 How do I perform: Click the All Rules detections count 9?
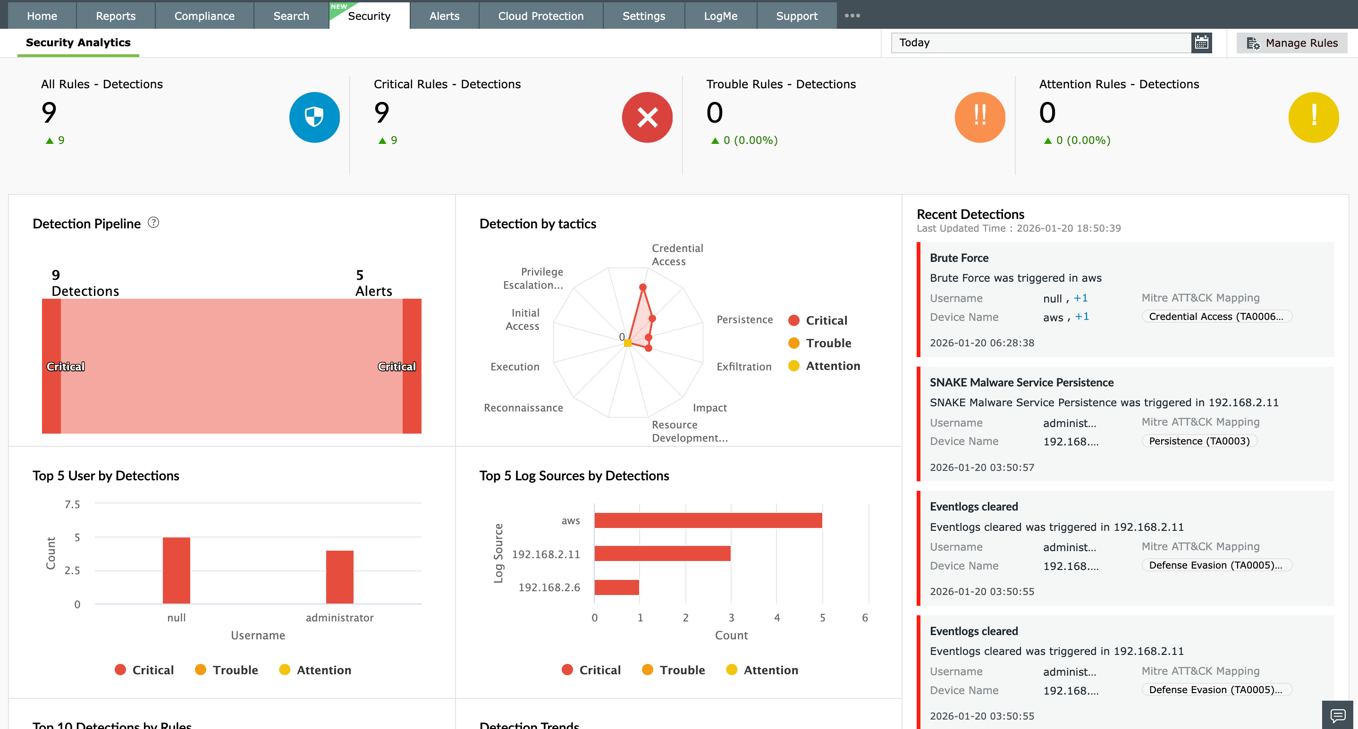pyautogui.click(x=49, y=112)
